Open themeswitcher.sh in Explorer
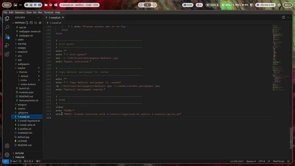The height and width of the screenshot is (166, 295). 29,101
